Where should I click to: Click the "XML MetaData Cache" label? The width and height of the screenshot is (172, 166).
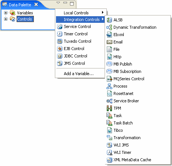tap(132, 160)
